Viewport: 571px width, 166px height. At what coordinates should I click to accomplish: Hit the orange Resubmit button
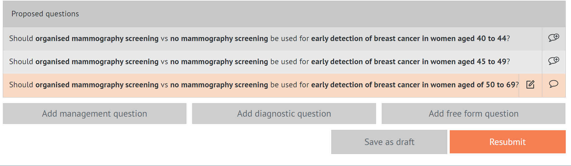(507, 142)
